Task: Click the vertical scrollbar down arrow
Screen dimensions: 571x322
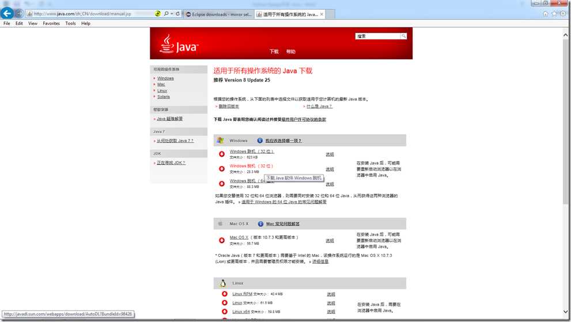Action: tap(565, 312)
